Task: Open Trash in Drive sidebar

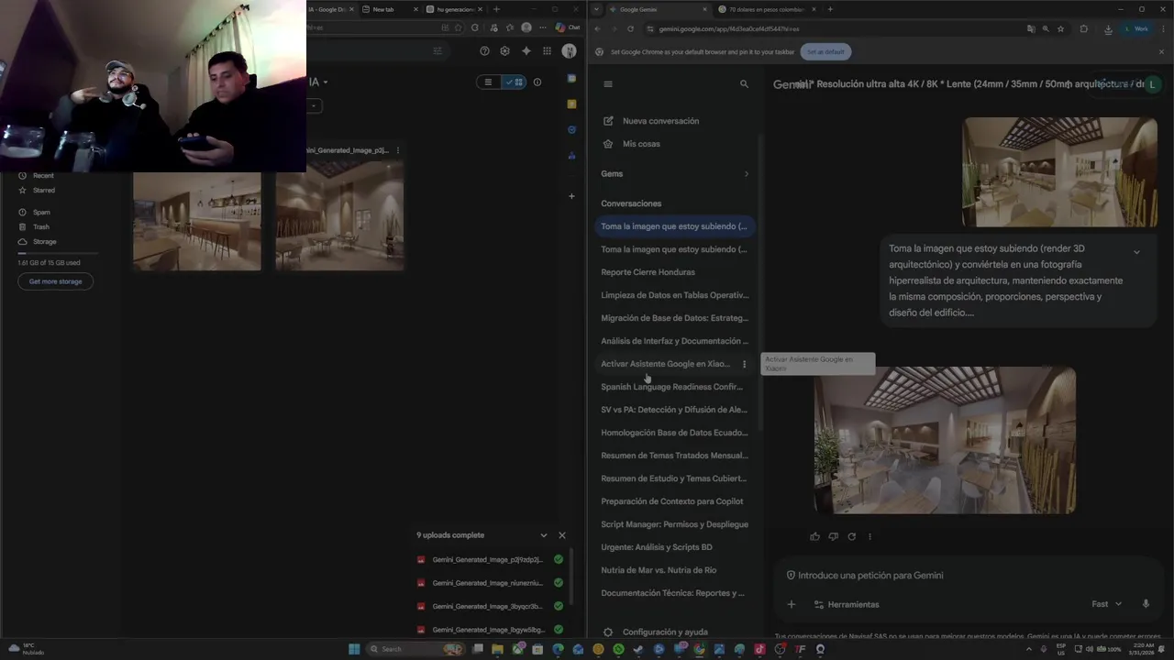Action: pyautogui.click(x=41, y=226)
